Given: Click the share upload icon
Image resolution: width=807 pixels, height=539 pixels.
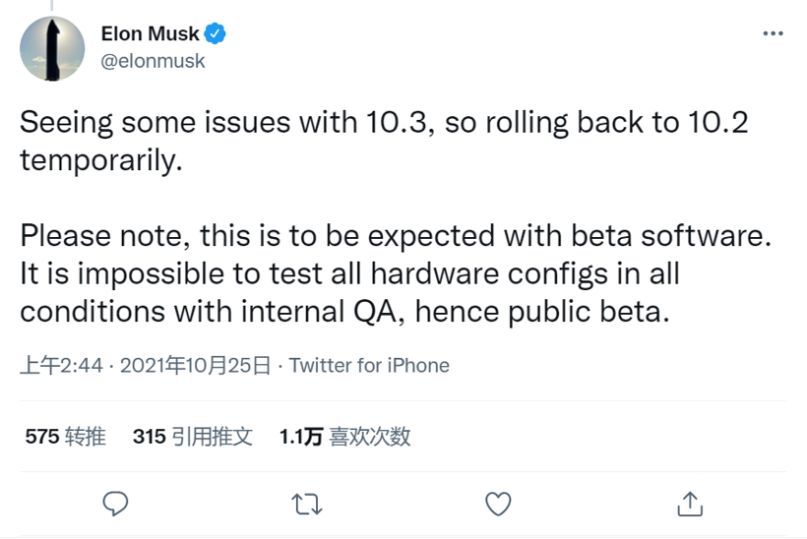Looking at the screenshot, I should pos(690,503).
